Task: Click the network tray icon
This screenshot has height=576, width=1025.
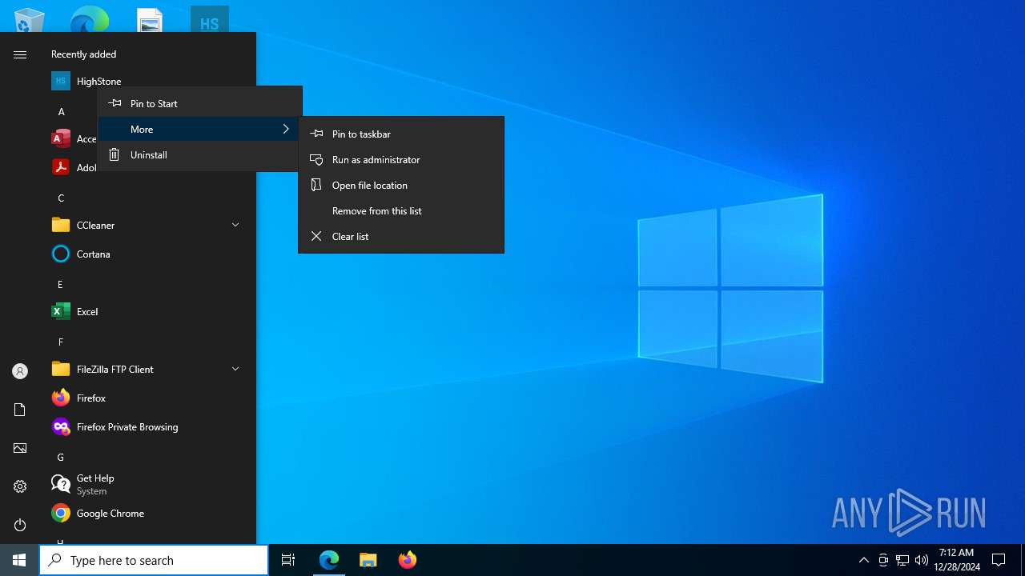Action: [902, 560]
